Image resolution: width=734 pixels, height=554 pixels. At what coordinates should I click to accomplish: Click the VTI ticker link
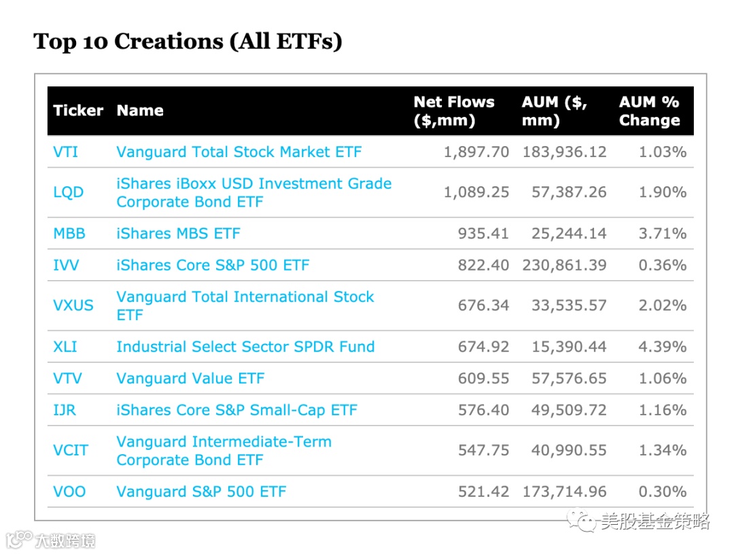(65, 152)
